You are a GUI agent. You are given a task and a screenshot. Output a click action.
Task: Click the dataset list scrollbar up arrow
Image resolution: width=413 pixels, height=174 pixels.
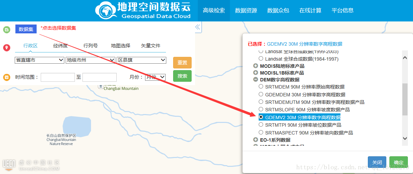coord(405,58)
